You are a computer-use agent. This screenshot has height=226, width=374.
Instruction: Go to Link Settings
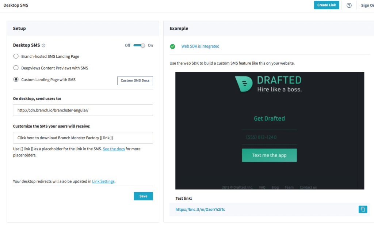[x=103, y=181]
